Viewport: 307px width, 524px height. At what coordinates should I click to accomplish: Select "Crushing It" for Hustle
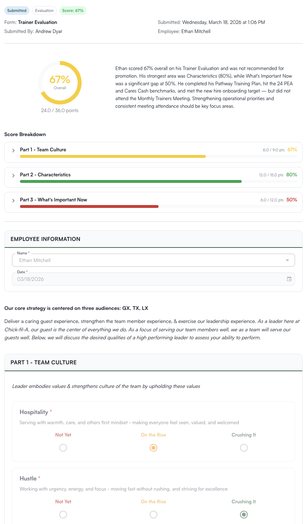(x=243, y=515)
